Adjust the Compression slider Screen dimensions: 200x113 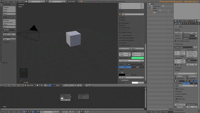186,86
